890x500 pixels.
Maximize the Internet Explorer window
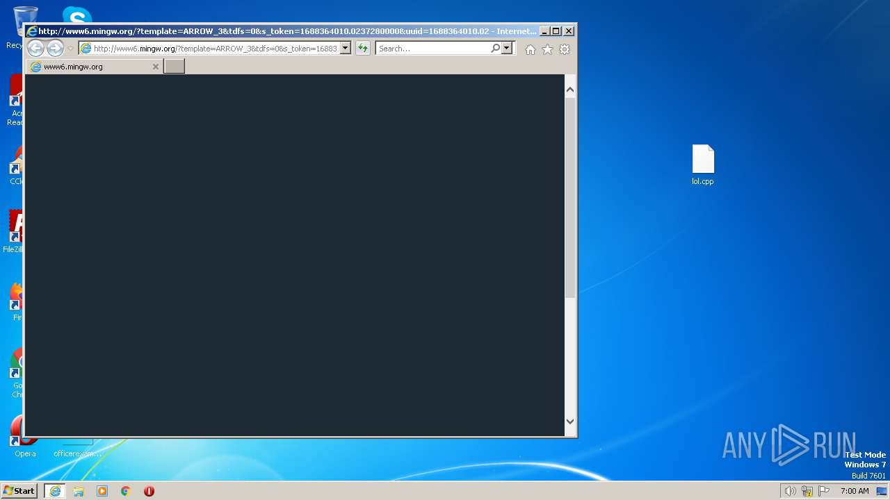556,31
